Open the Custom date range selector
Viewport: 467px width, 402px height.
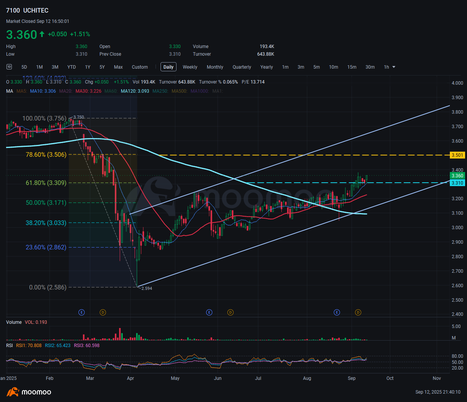click(x=140, y=67)
